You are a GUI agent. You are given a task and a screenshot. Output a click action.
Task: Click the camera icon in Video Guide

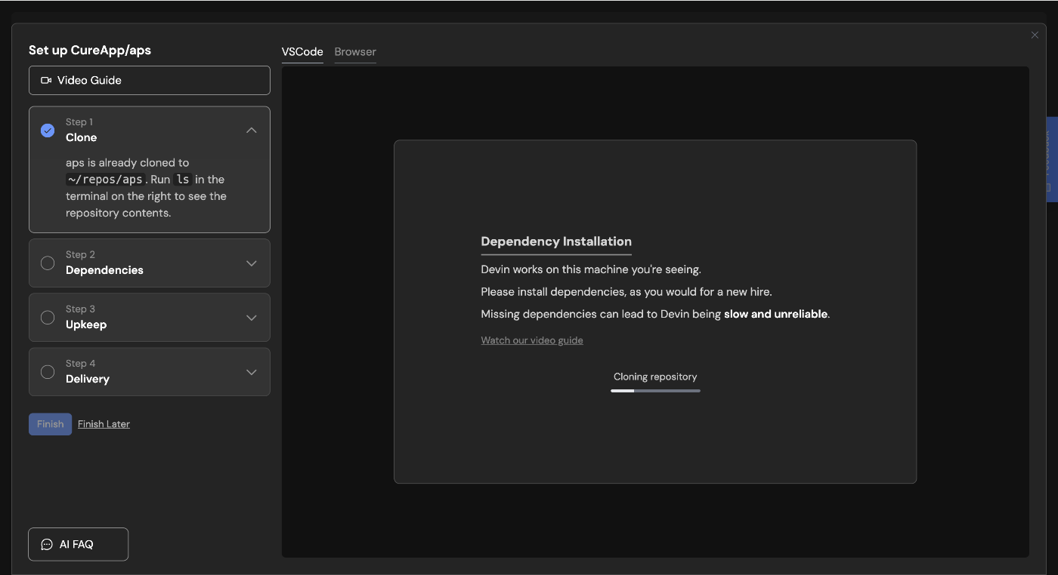(46, 80)
